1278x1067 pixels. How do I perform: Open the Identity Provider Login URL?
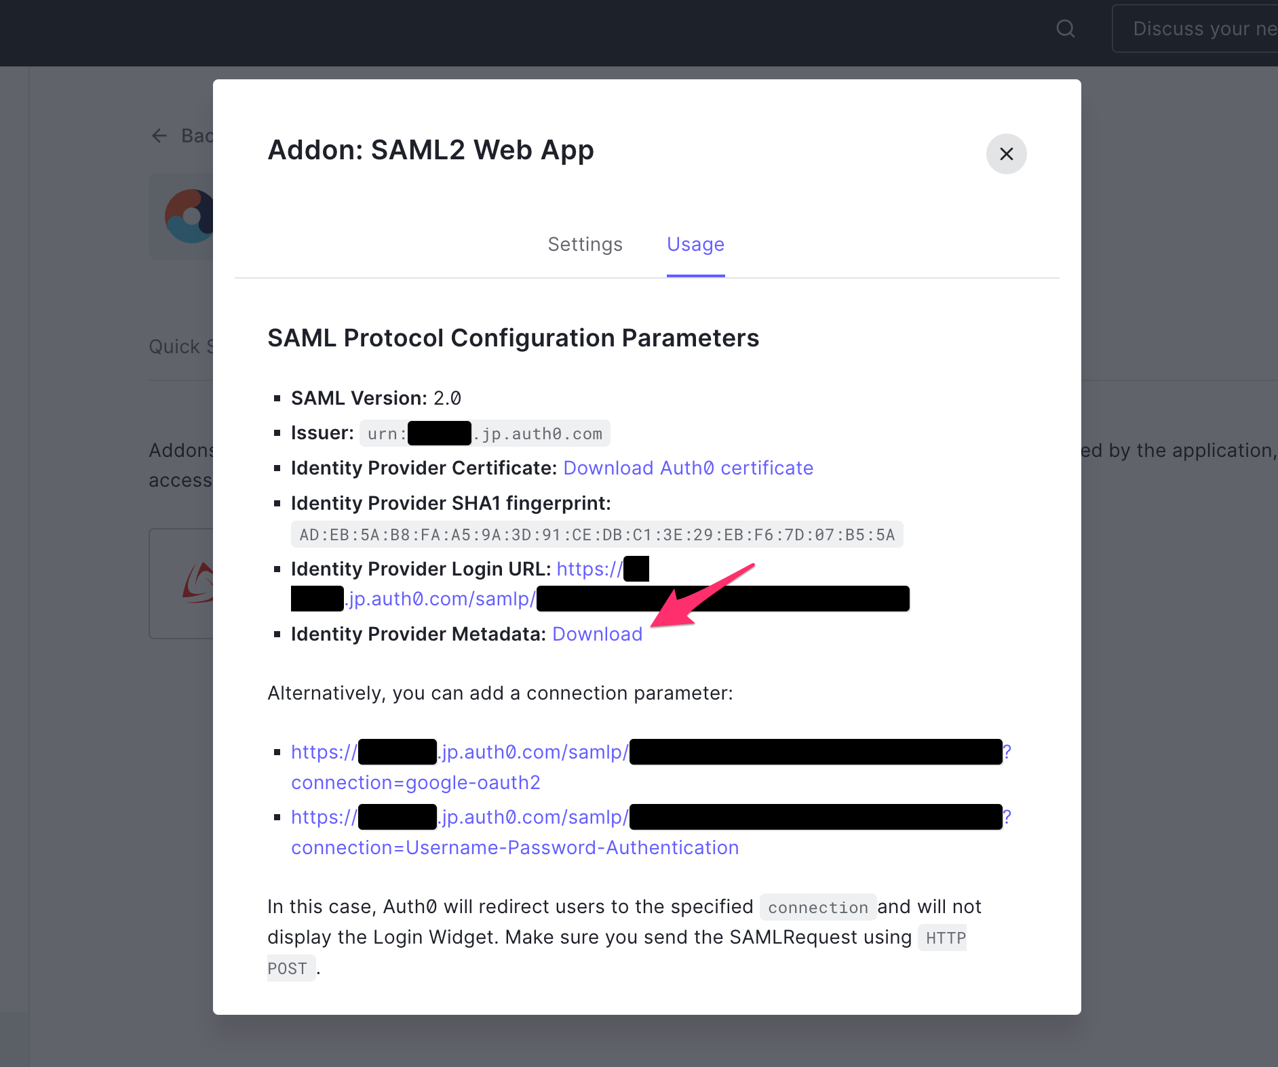tap(600, 584)
